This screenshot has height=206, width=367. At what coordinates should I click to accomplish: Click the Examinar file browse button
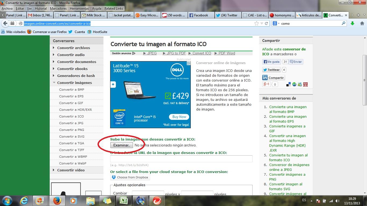(121, 145)
